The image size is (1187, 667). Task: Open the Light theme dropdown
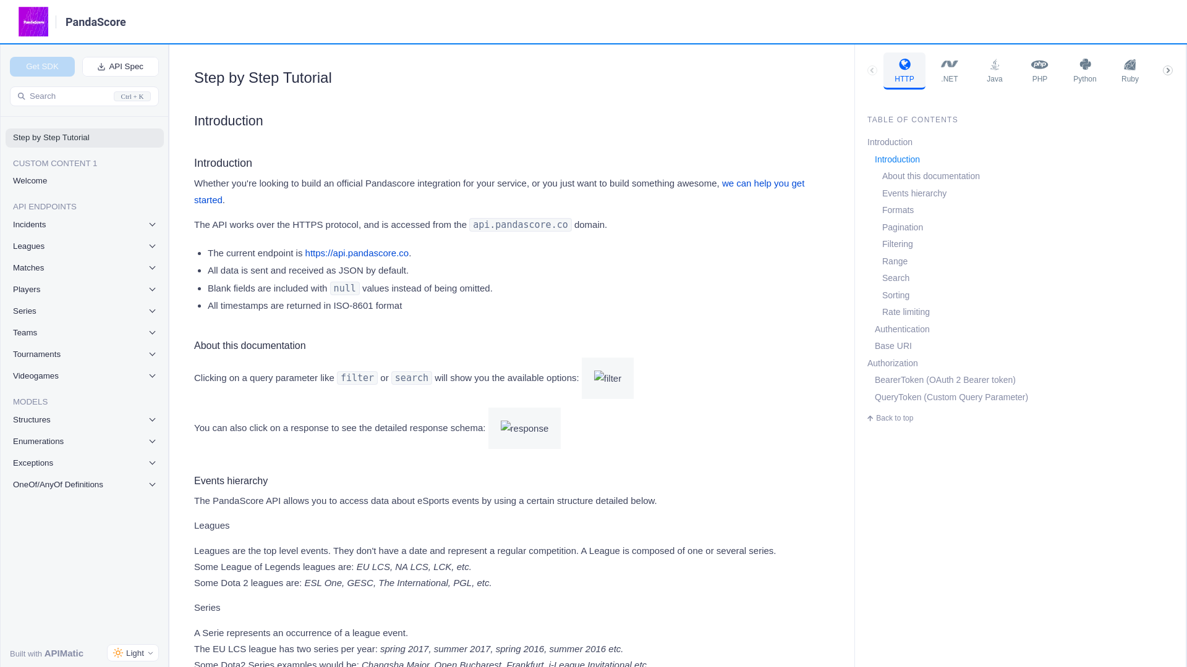point(133,653)
